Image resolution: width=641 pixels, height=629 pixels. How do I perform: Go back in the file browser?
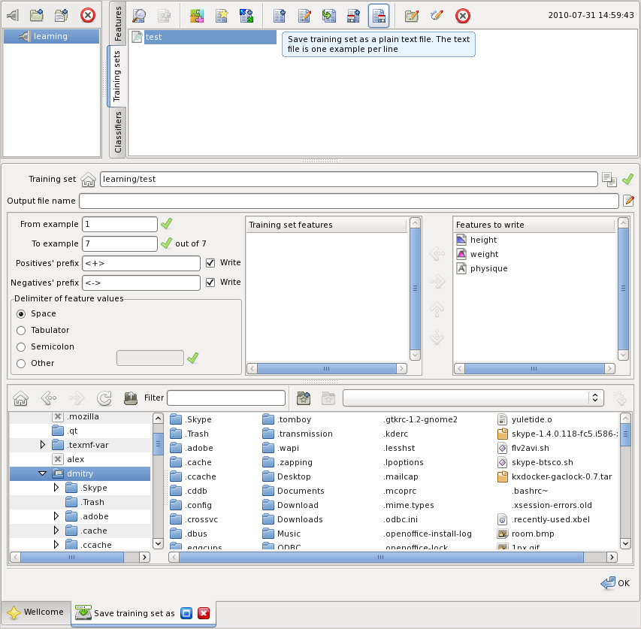(49, 398)
